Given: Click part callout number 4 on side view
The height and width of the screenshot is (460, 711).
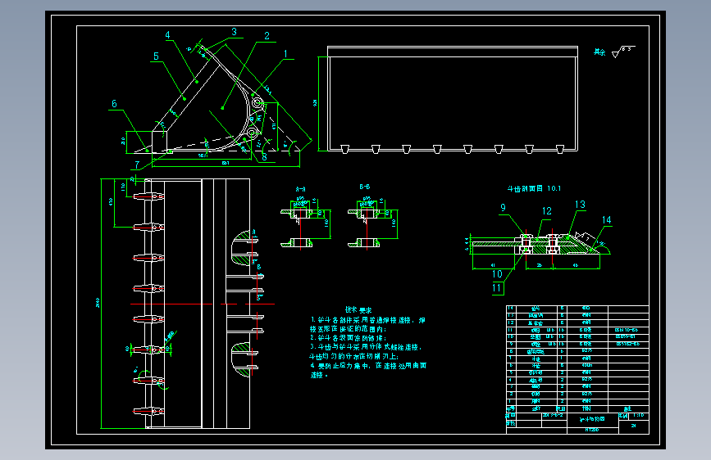Looking at the screenshot, I should [168, 35].
